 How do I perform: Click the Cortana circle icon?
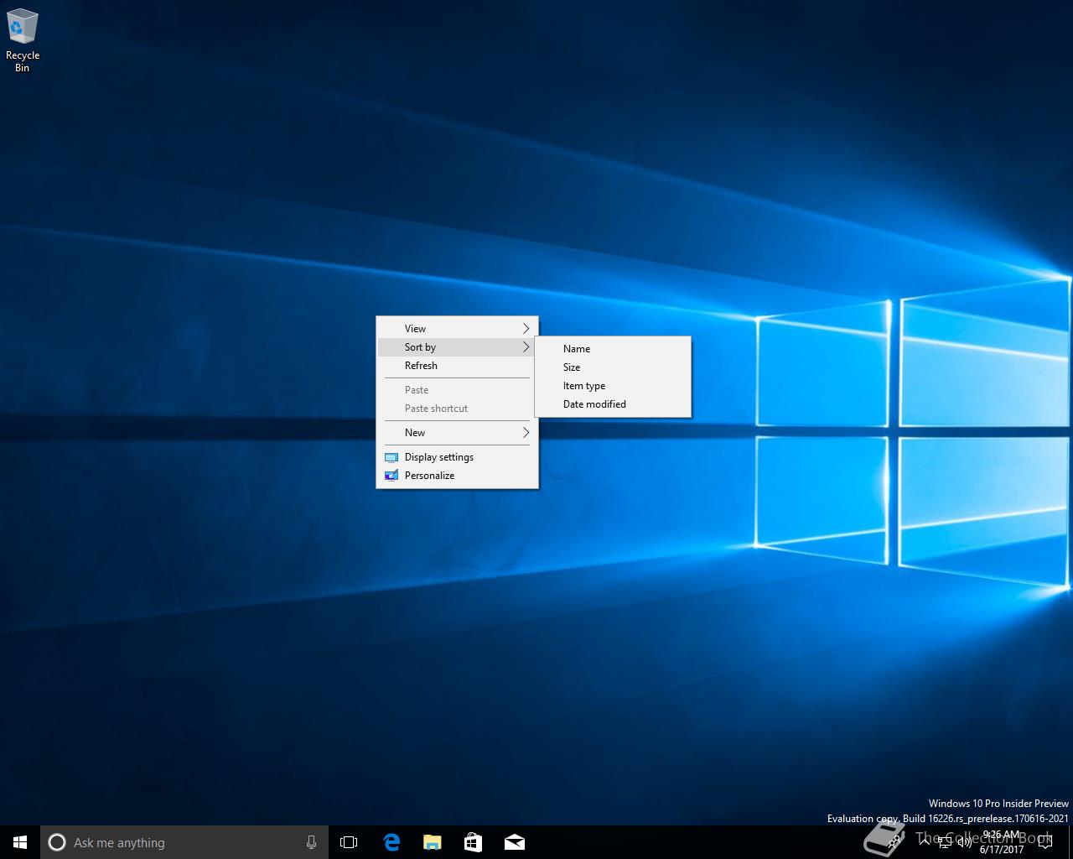(57, 842)
